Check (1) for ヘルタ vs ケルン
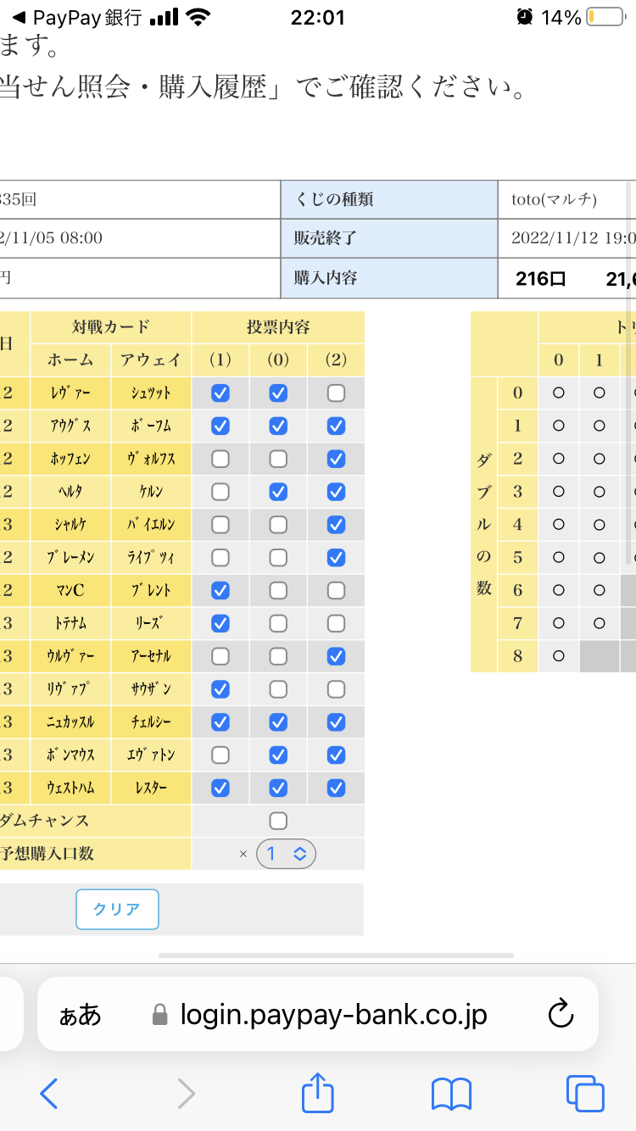Viewport: 636px width, 1131px height. [x=220, y=492]
